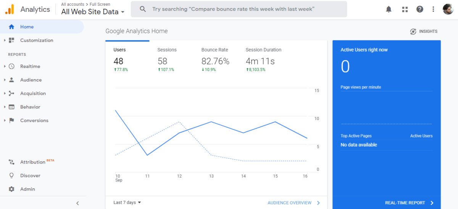Click the Discover lightbulb icon
This screenshot has width=458, height=209.
pos(11,176)
